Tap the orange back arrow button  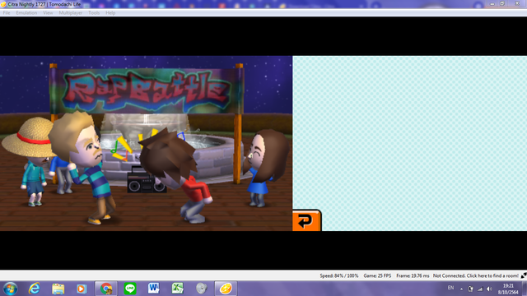pyautogui.click(x=306, y=220)
